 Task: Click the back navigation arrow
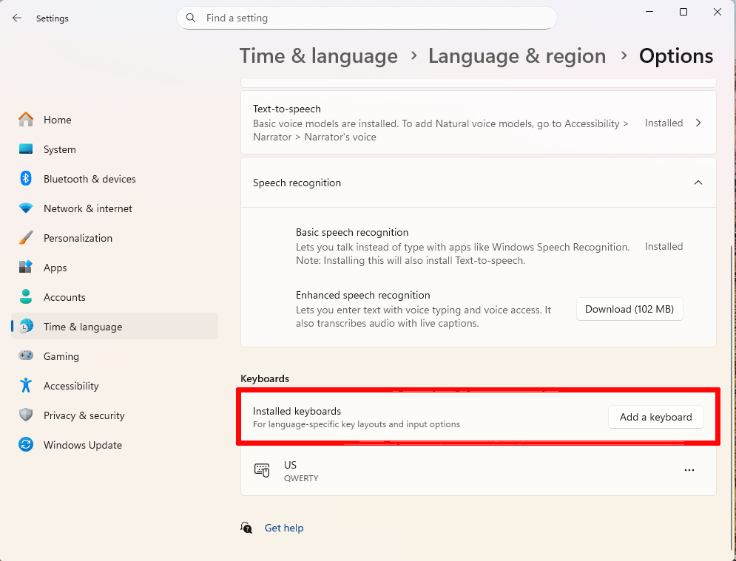16,18
